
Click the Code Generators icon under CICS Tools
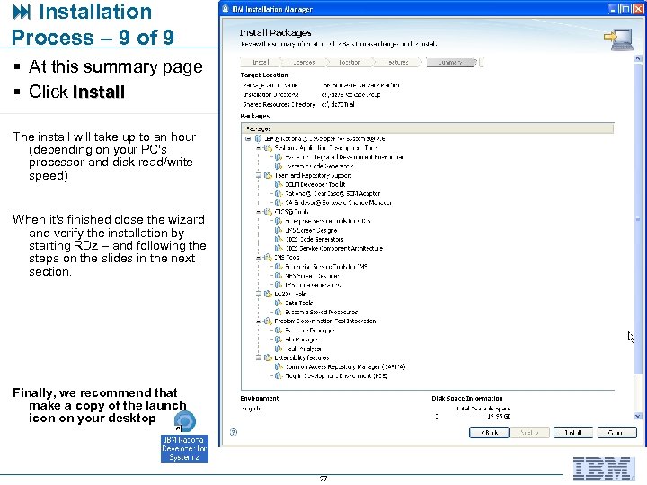(279, 239)
